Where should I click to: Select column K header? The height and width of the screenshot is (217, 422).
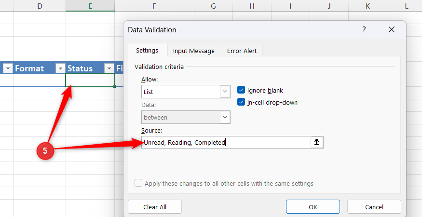coord(368,6)
